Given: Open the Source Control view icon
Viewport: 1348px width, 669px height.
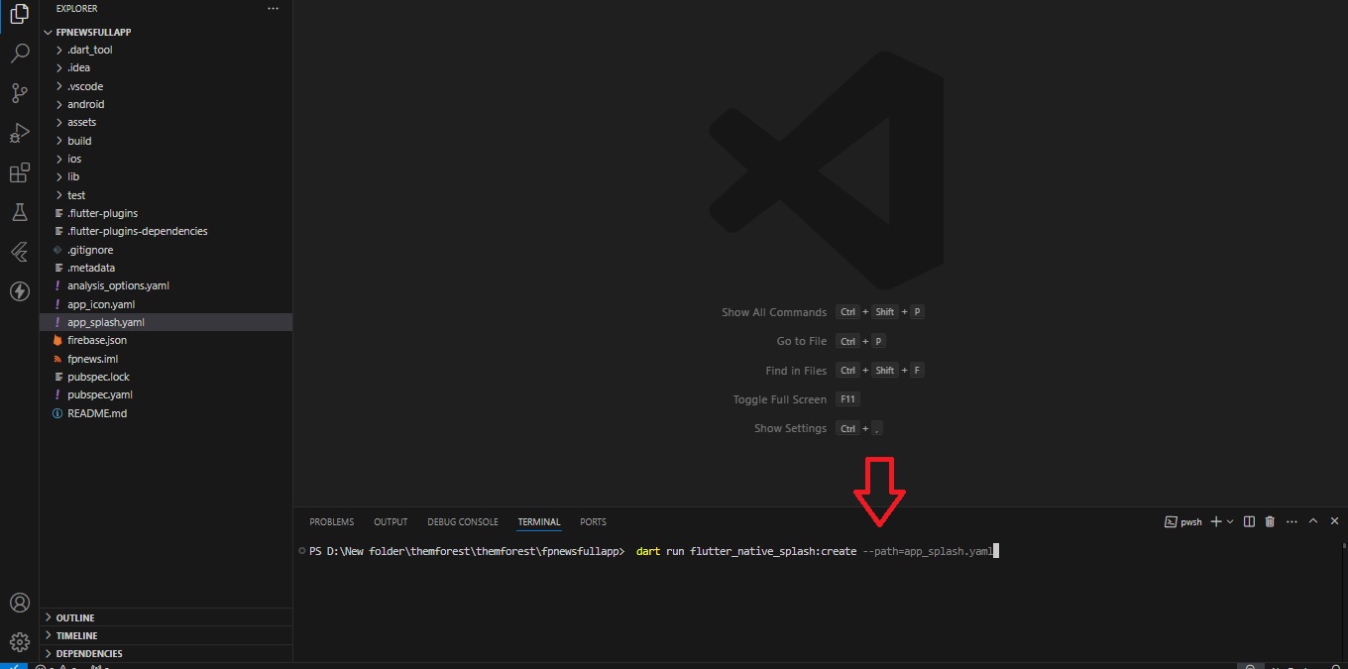Looking at the screenshot, I should pyautogui.click(x=19, y=93).
